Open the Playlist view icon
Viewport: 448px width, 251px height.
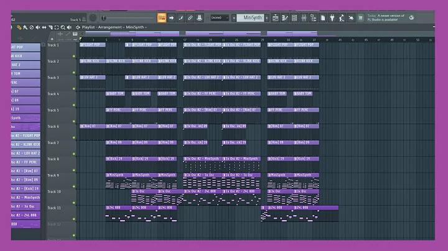[x=275, y=18]
